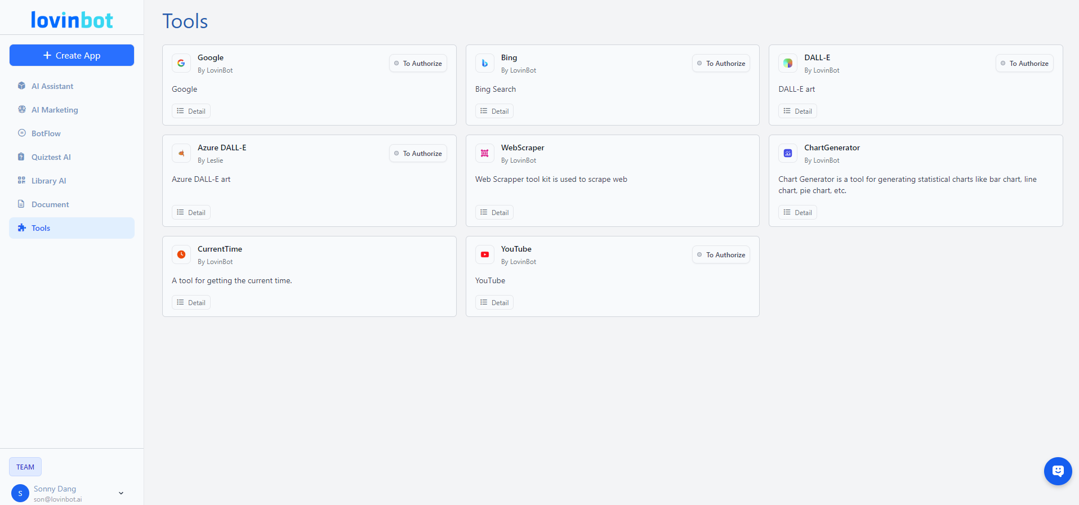Click the Google tool logo icon
The height and width of the screenshot is (505, 1079).
181,63
